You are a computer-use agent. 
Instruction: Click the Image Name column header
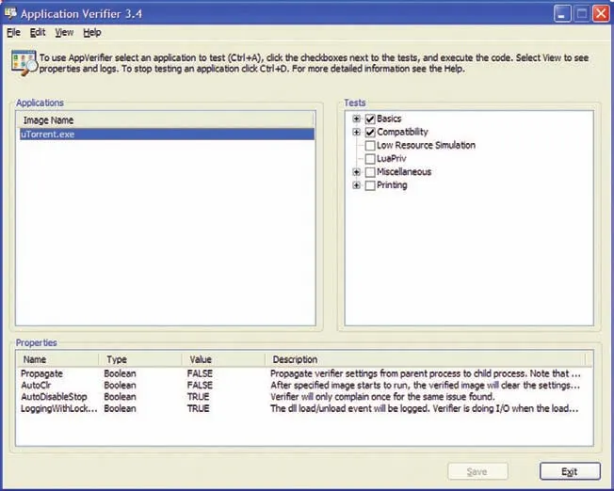tap(165, 120)
